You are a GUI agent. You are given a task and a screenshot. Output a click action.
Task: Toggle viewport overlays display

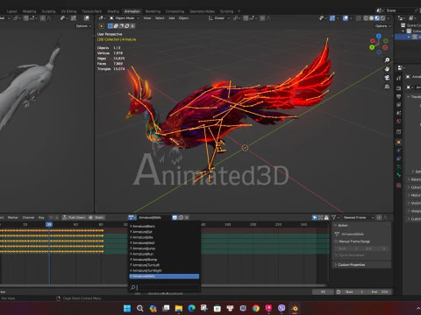click(346, 18)
